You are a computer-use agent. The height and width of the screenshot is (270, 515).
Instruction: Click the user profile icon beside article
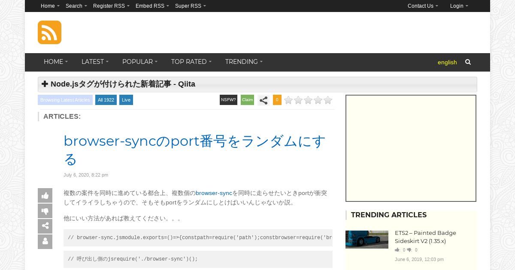coord(45,242)
